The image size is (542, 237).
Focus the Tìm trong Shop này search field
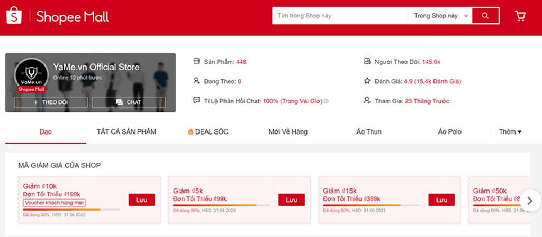click(340, 16)
